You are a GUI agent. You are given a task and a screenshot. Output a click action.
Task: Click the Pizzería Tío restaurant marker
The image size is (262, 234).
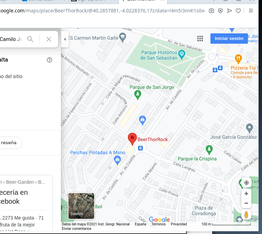238,59
